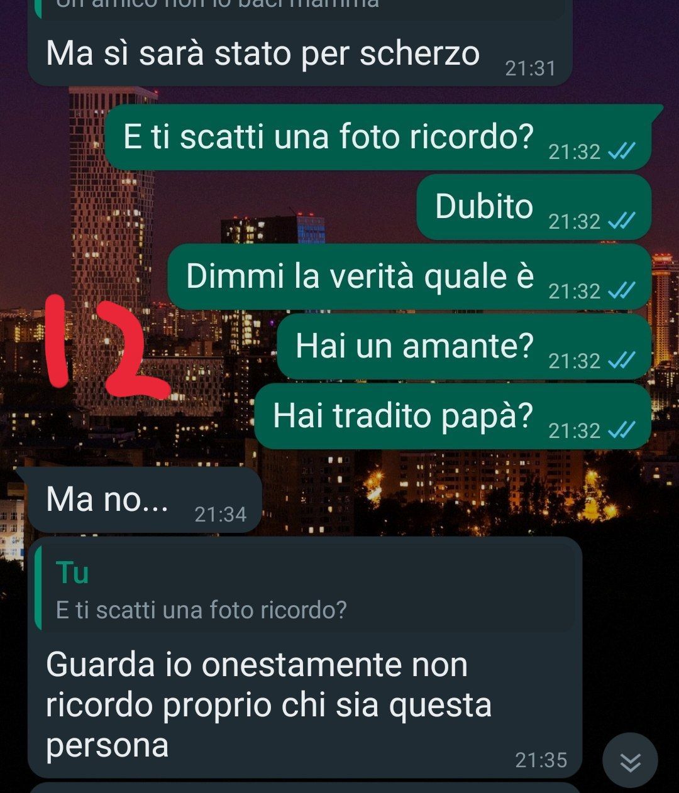Tap read ticks on 'Dimmi la verità quale è'
The image size is (679, 793).
(622, 290)
